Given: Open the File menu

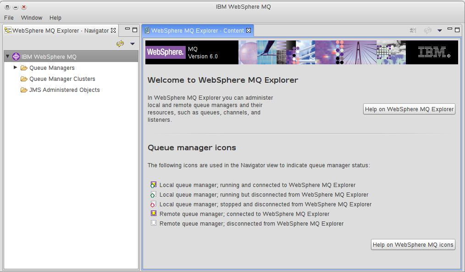Looking at the screenshot, I should 9,18.
